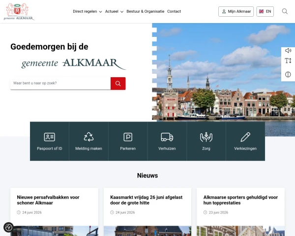Image resolution: width=295 pixels, height=236 pixels.
Task: Open the Verkiezingen pencil tile
Action: pyautogui.click(x=245, y=141)
